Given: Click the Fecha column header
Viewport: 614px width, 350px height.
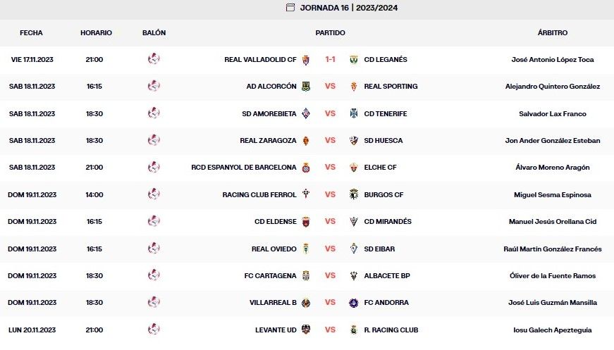Looking at the screenshot, I should click(31, 33).
